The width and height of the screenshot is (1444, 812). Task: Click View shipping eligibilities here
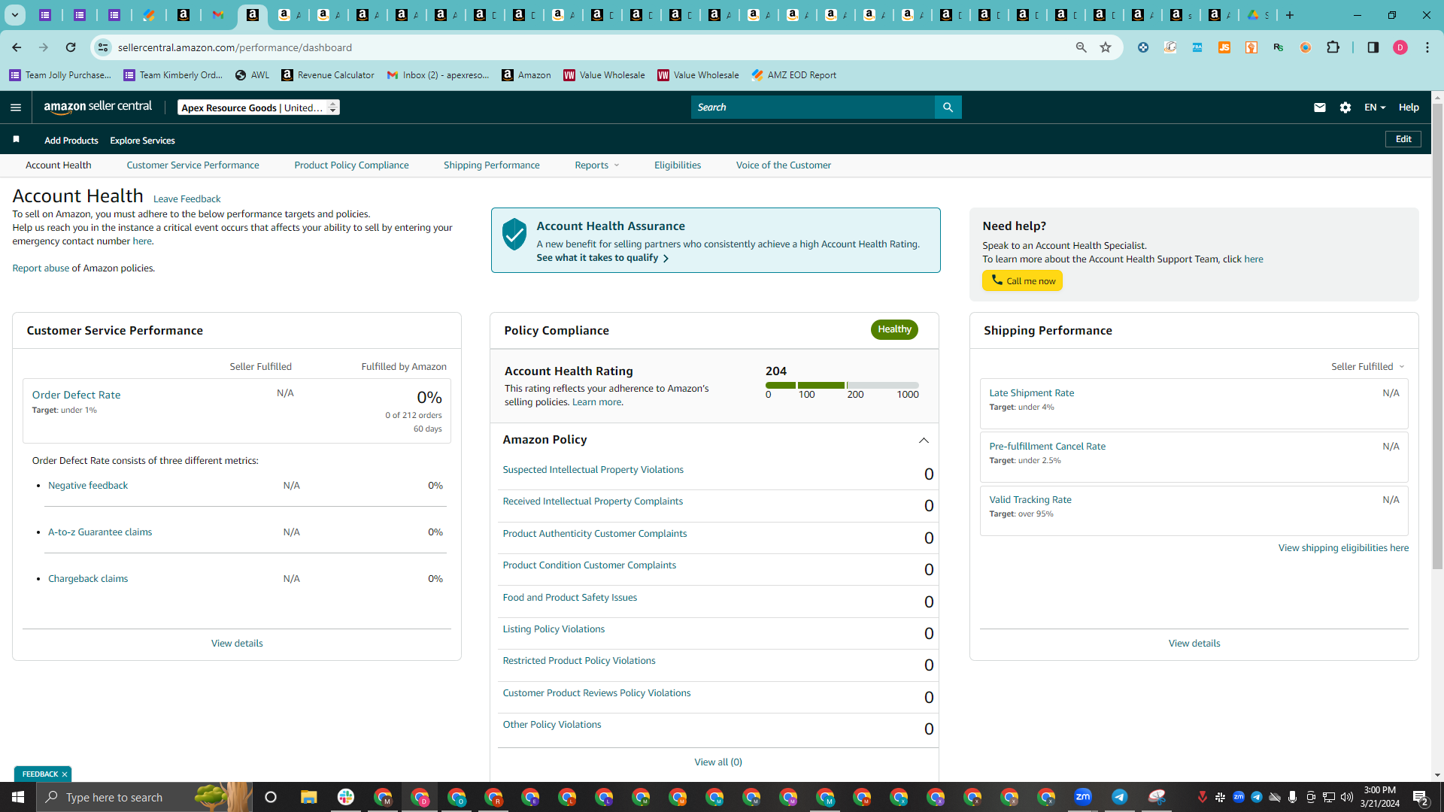(1343, 548)
